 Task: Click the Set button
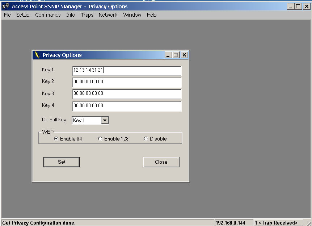click(x=62, y=162)
